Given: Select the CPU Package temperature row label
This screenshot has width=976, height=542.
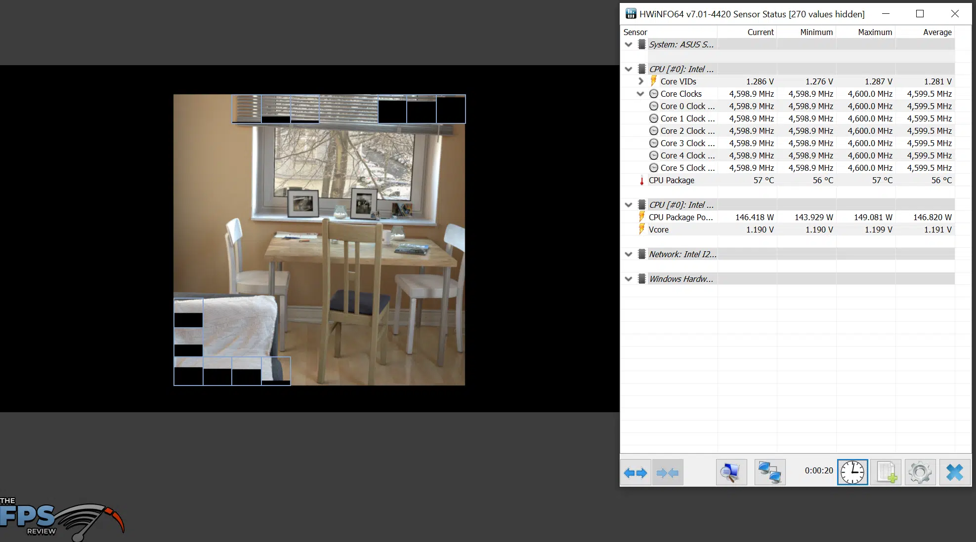Looking at the screenshot, I should pos(672,180).
